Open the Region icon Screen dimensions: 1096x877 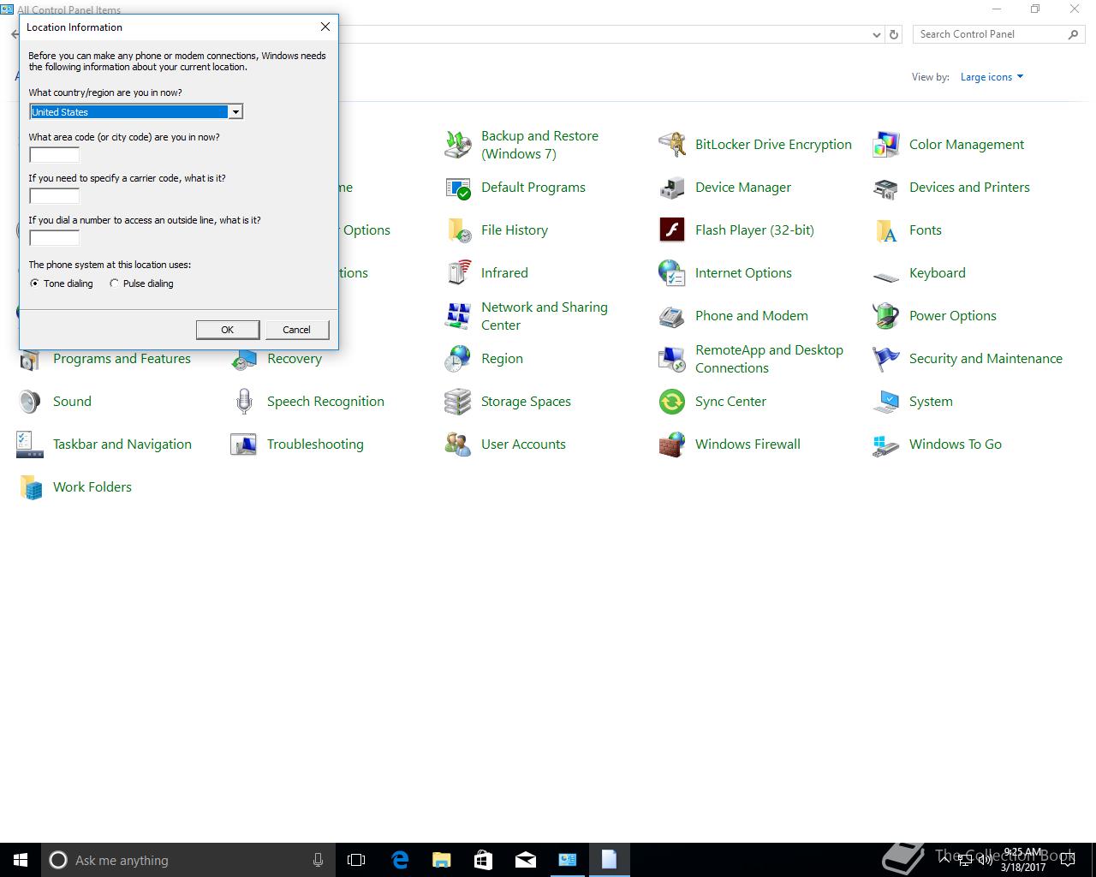tap(458, 359)
